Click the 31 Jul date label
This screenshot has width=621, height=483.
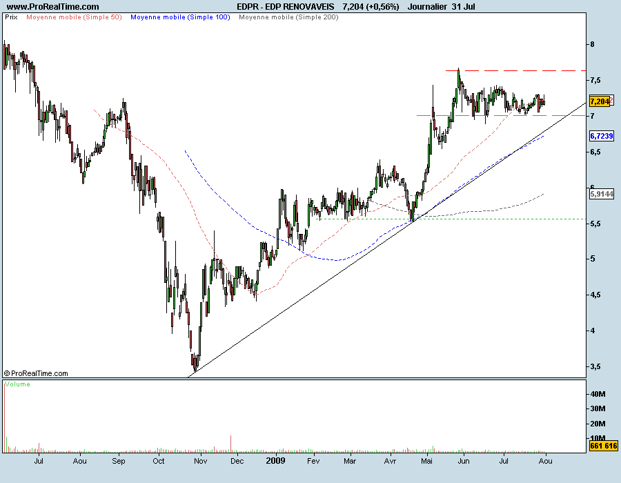pos(464,7)
